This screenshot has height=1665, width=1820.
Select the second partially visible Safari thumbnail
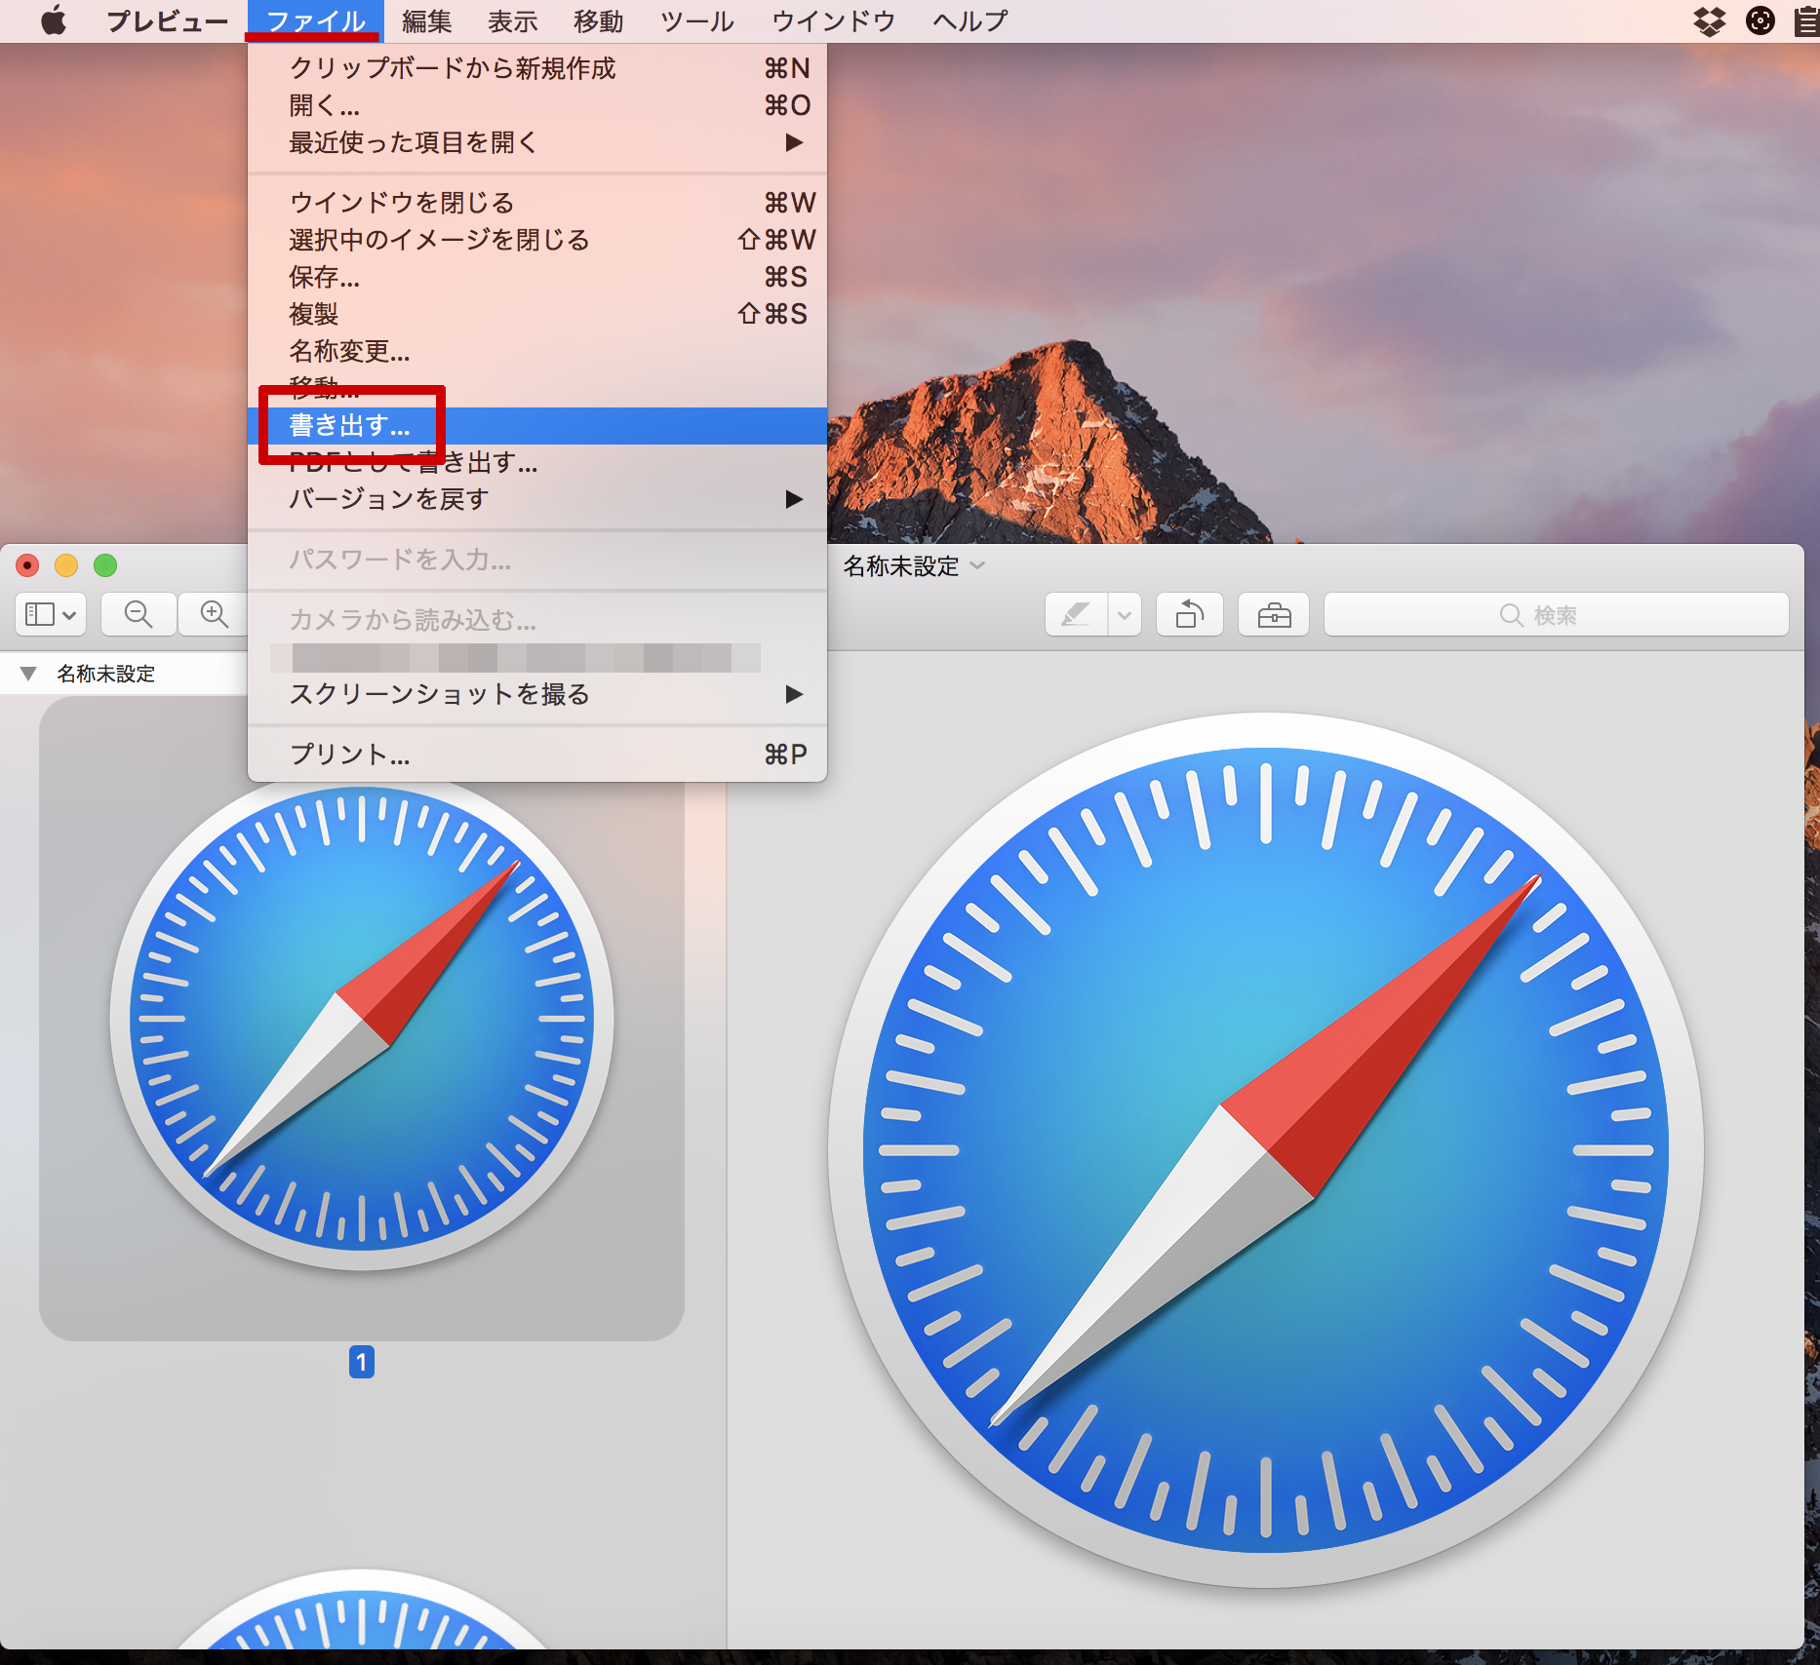point(362,1608)
